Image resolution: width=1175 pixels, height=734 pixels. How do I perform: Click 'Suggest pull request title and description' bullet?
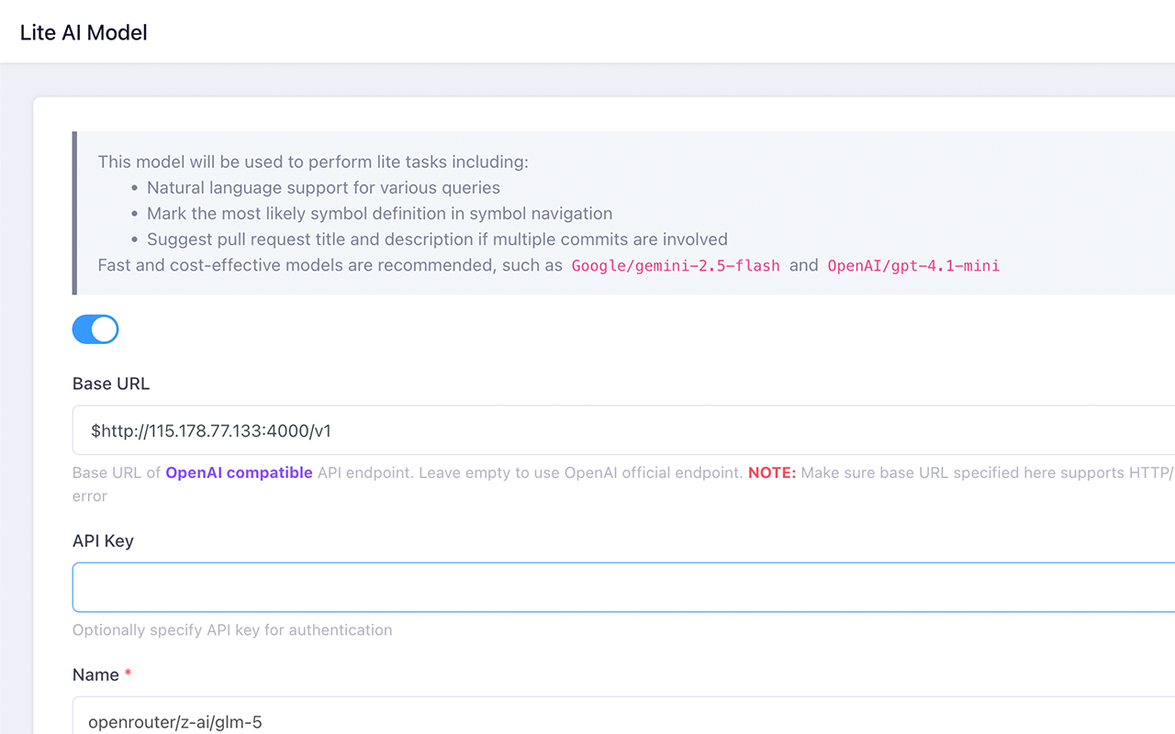(x=437, y=239)
